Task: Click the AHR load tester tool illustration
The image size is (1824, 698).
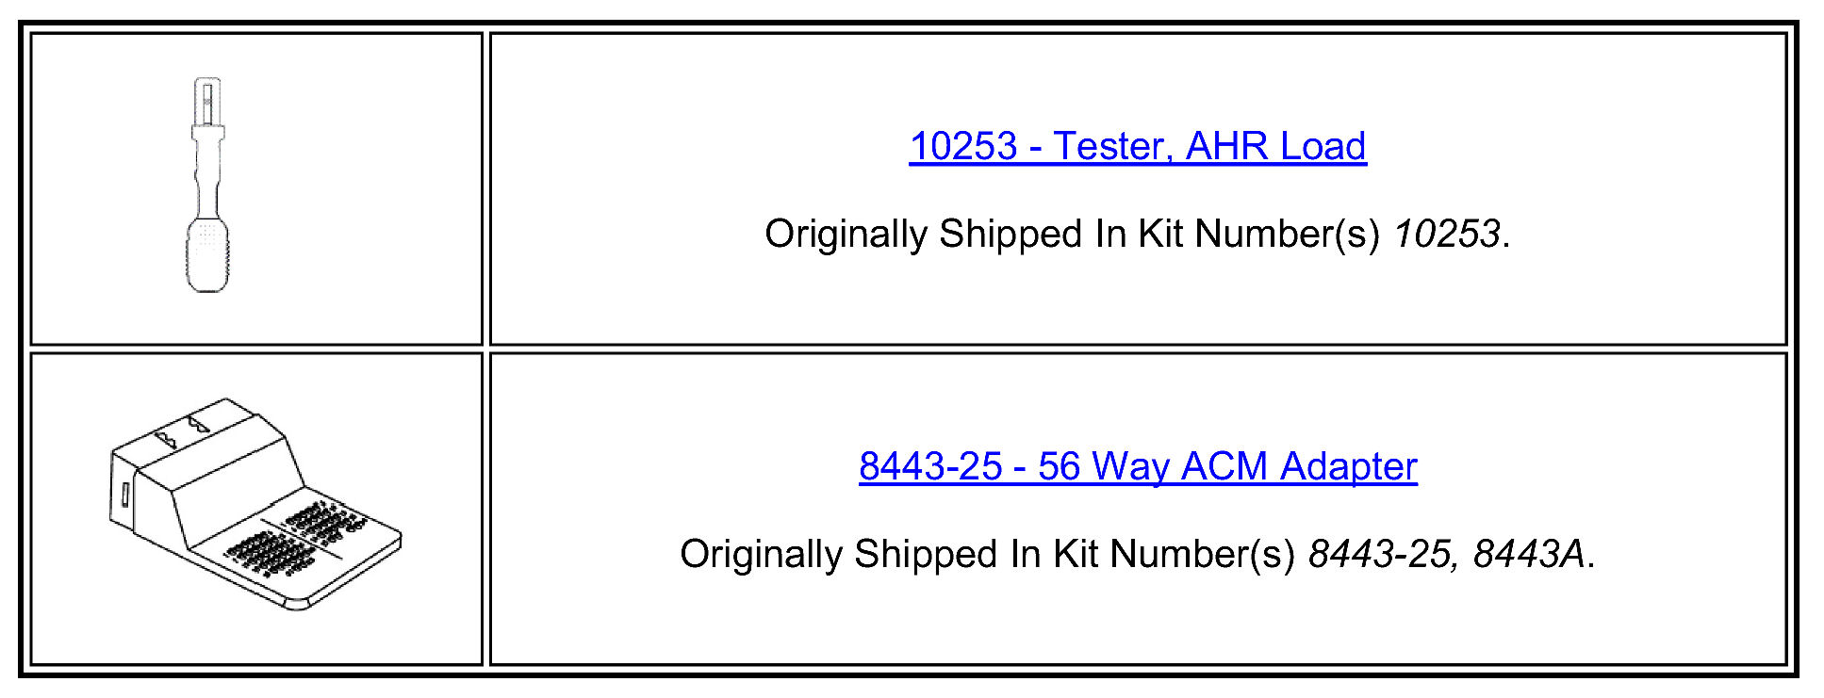Action: click(x=206, y=185)
